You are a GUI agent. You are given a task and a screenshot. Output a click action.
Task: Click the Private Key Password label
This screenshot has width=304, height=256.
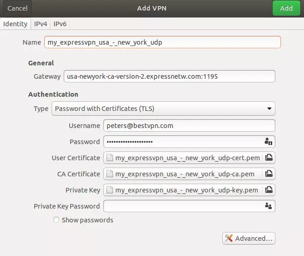pos(67,206)
